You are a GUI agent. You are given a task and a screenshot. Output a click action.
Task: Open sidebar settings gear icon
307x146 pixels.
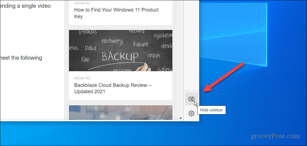pos(191,113)
